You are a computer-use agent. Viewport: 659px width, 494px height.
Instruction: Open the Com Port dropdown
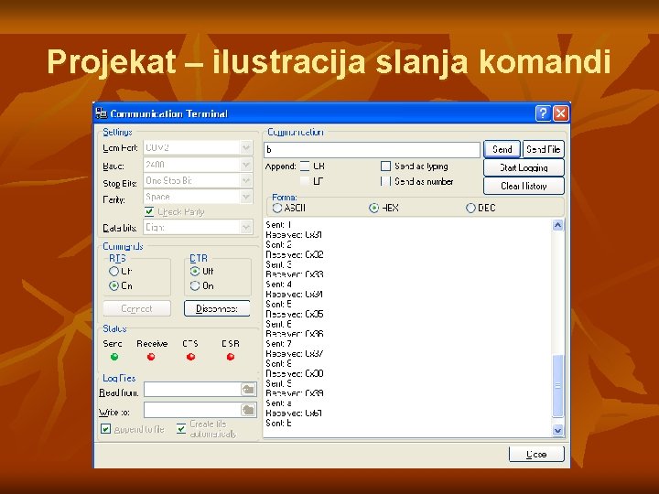246,147
